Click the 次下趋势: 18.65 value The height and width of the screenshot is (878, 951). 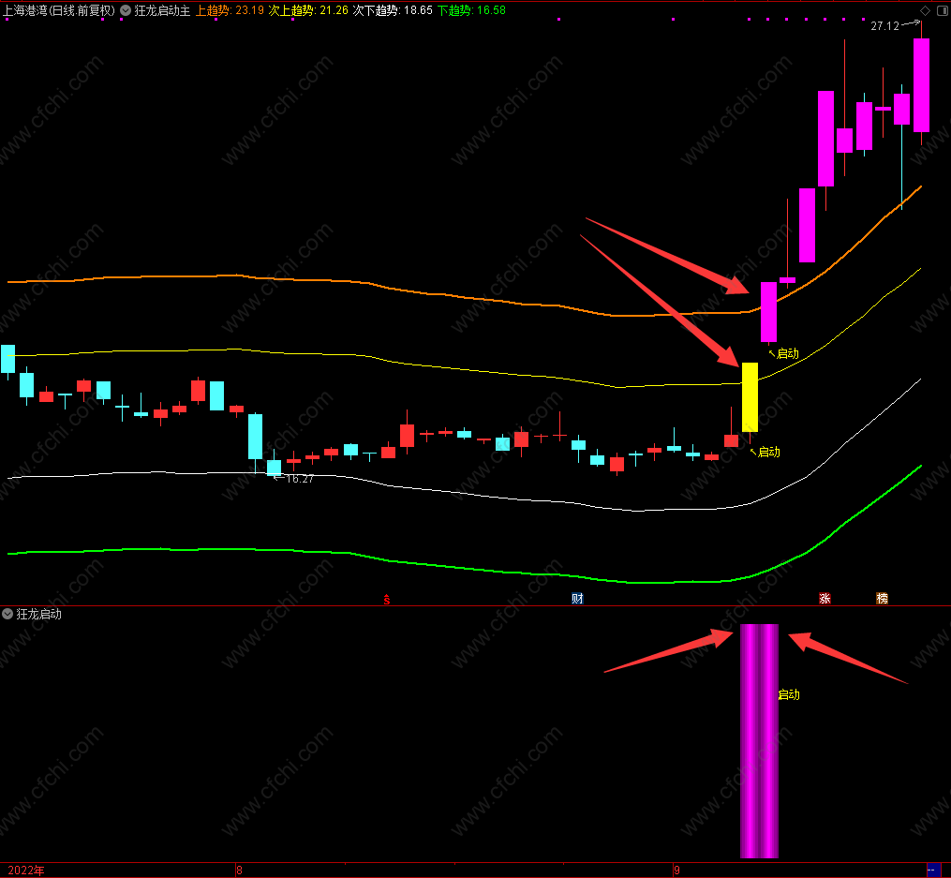point(393,10)
